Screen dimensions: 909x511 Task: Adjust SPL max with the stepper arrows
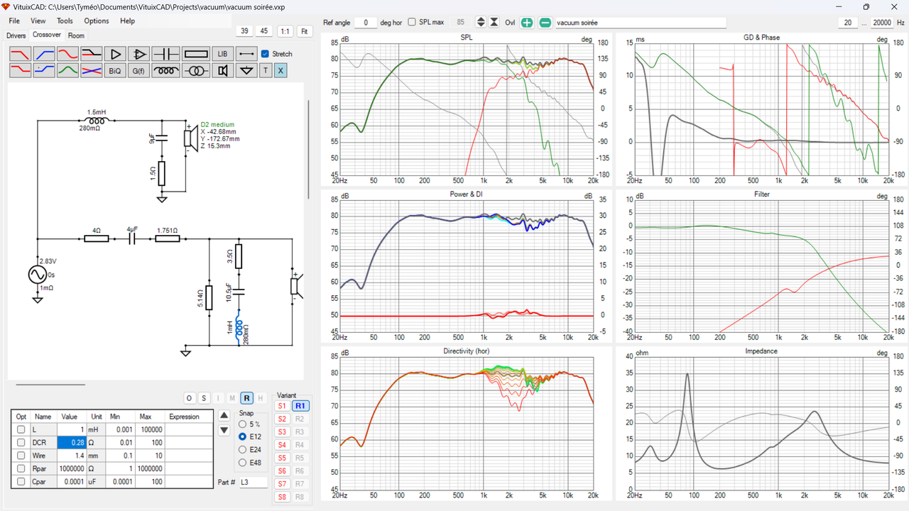(481, 23)
